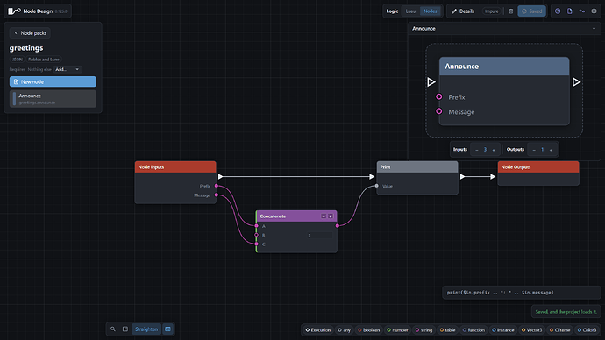Click the Roblox and Lune tag
Image resolution: width=605 pixels, height=340 pixels.
click(44, 60)
